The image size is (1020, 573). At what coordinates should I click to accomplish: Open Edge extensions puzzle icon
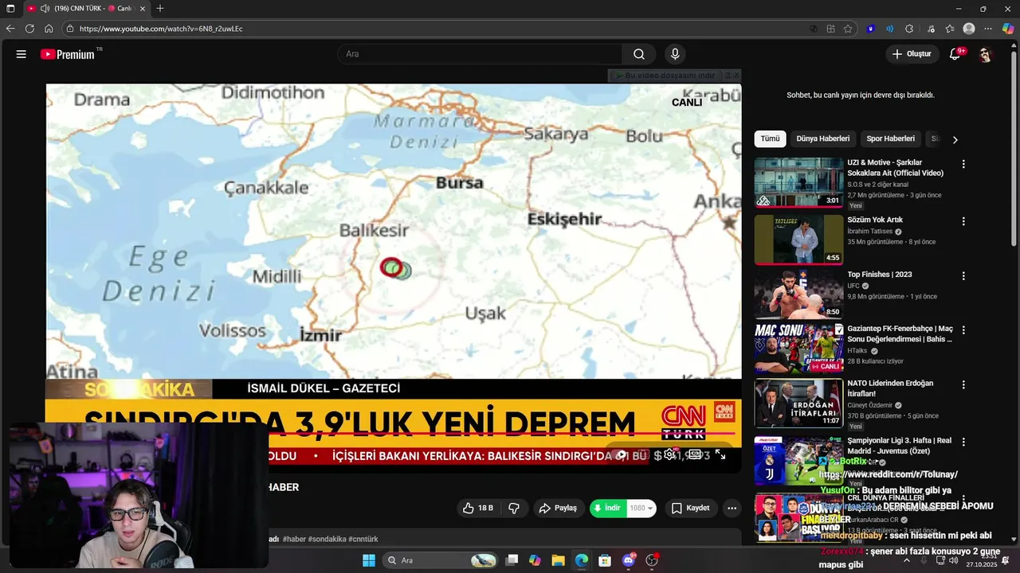point(909,29)
